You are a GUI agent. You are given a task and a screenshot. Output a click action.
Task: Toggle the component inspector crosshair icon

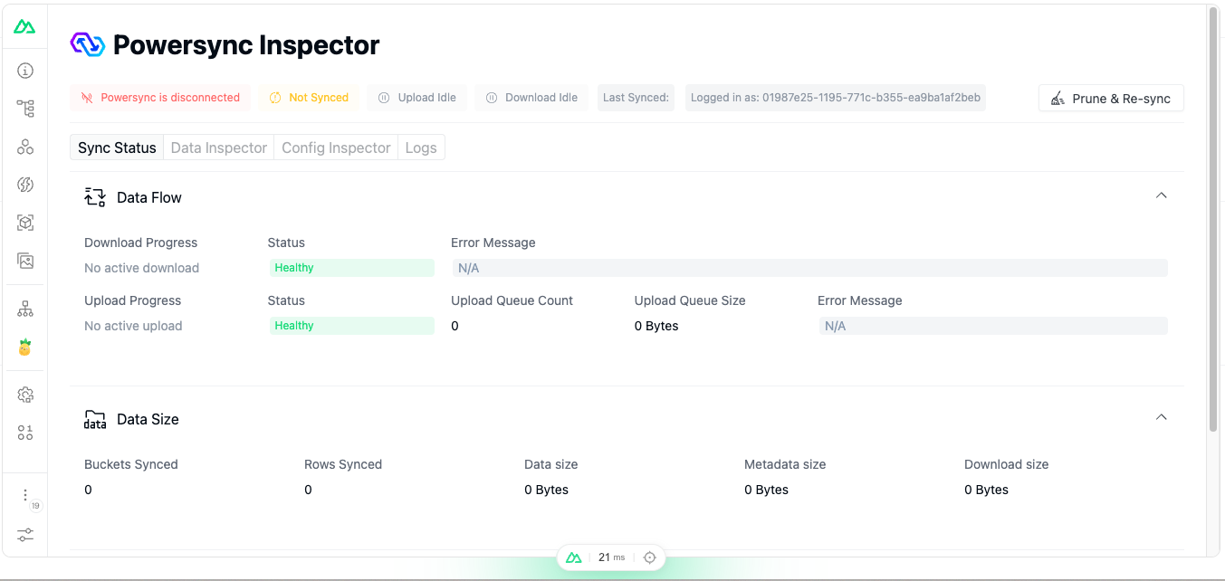pos(649,557)
